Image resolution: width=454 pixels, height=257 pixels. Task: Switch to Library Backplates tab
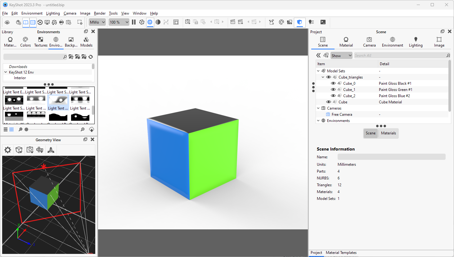click(x=71, y=42)
